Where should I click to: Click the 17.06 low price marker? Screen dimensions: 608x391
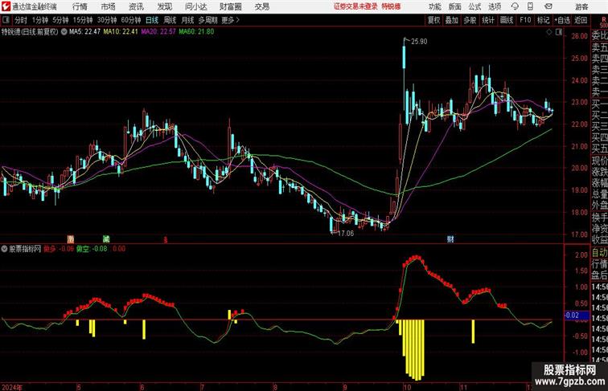tap(346, 234)
